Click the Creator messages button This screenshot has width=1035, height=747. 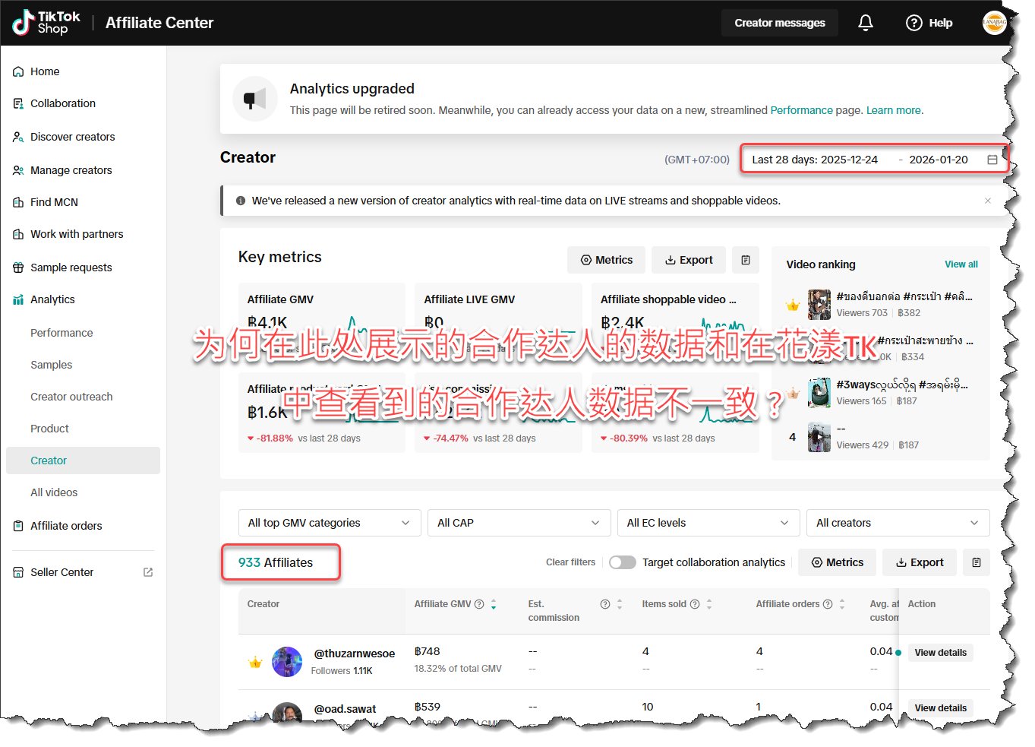779,23
